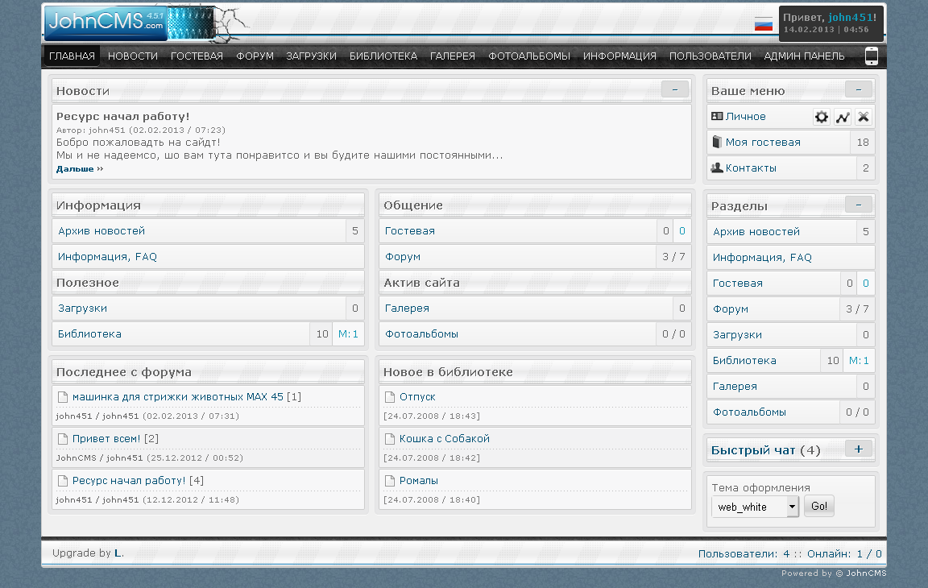Viewport: 928px width, 588px height.
Task: Go to АДМИН ПАНЕЛЬ in navigation bar
Action: (804, 56)
